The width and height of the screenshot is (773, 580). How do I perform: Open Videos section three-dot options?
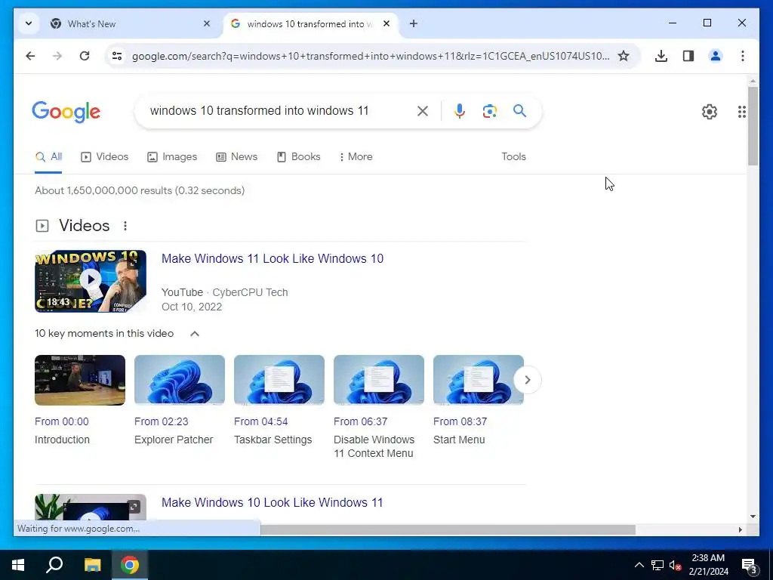tap(125, 225)
